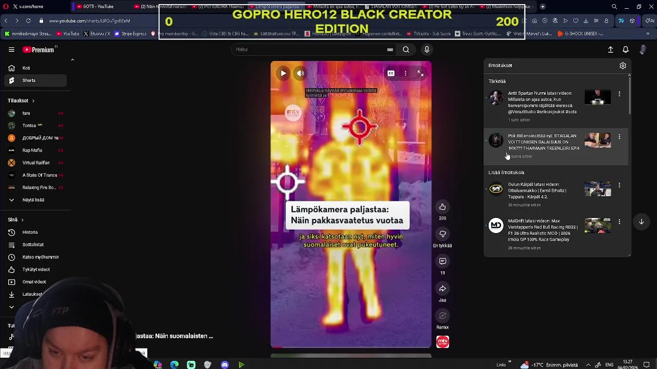Open the Etusivu / X bookmark
This screenshot has width=657, height=369.
(x=96, y=34)
